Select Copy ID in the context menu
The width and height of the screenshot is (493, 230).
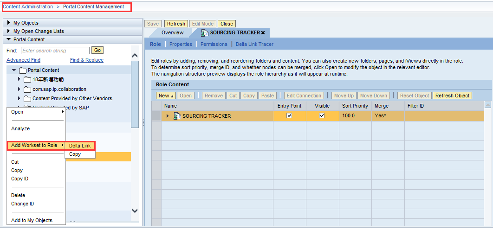tap(19, 179)
